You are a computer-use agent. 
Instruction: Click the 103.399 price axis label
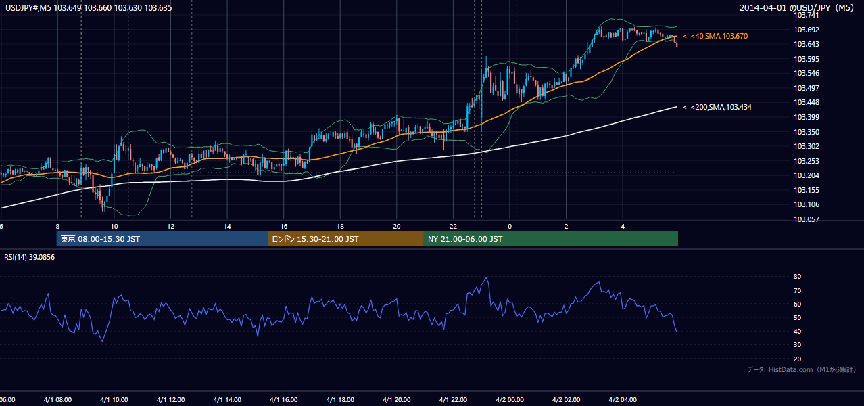click(807, 117)
